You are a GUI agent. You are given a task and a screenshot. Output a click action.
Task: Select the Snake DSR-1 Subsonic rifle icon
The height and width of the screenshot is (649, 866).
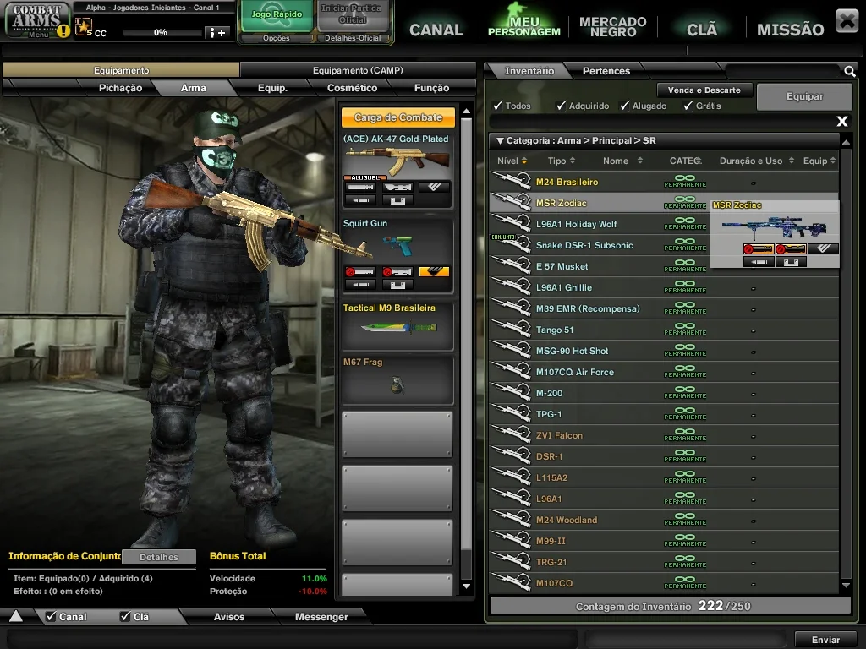point(511,244)
